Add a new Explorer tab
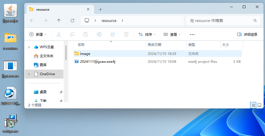This screenshot has width=265, height=136. click(x=100, y=10)
